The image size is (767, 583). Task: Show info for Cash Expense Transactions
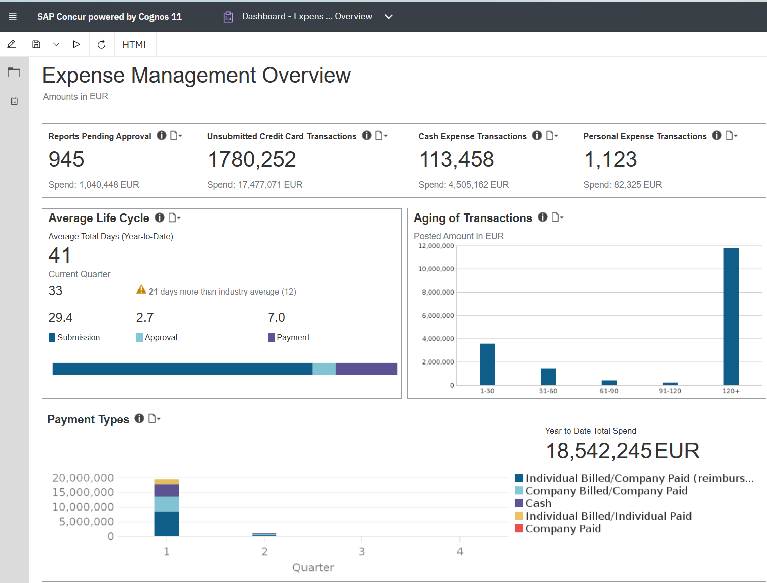click(x=537, y=136)
